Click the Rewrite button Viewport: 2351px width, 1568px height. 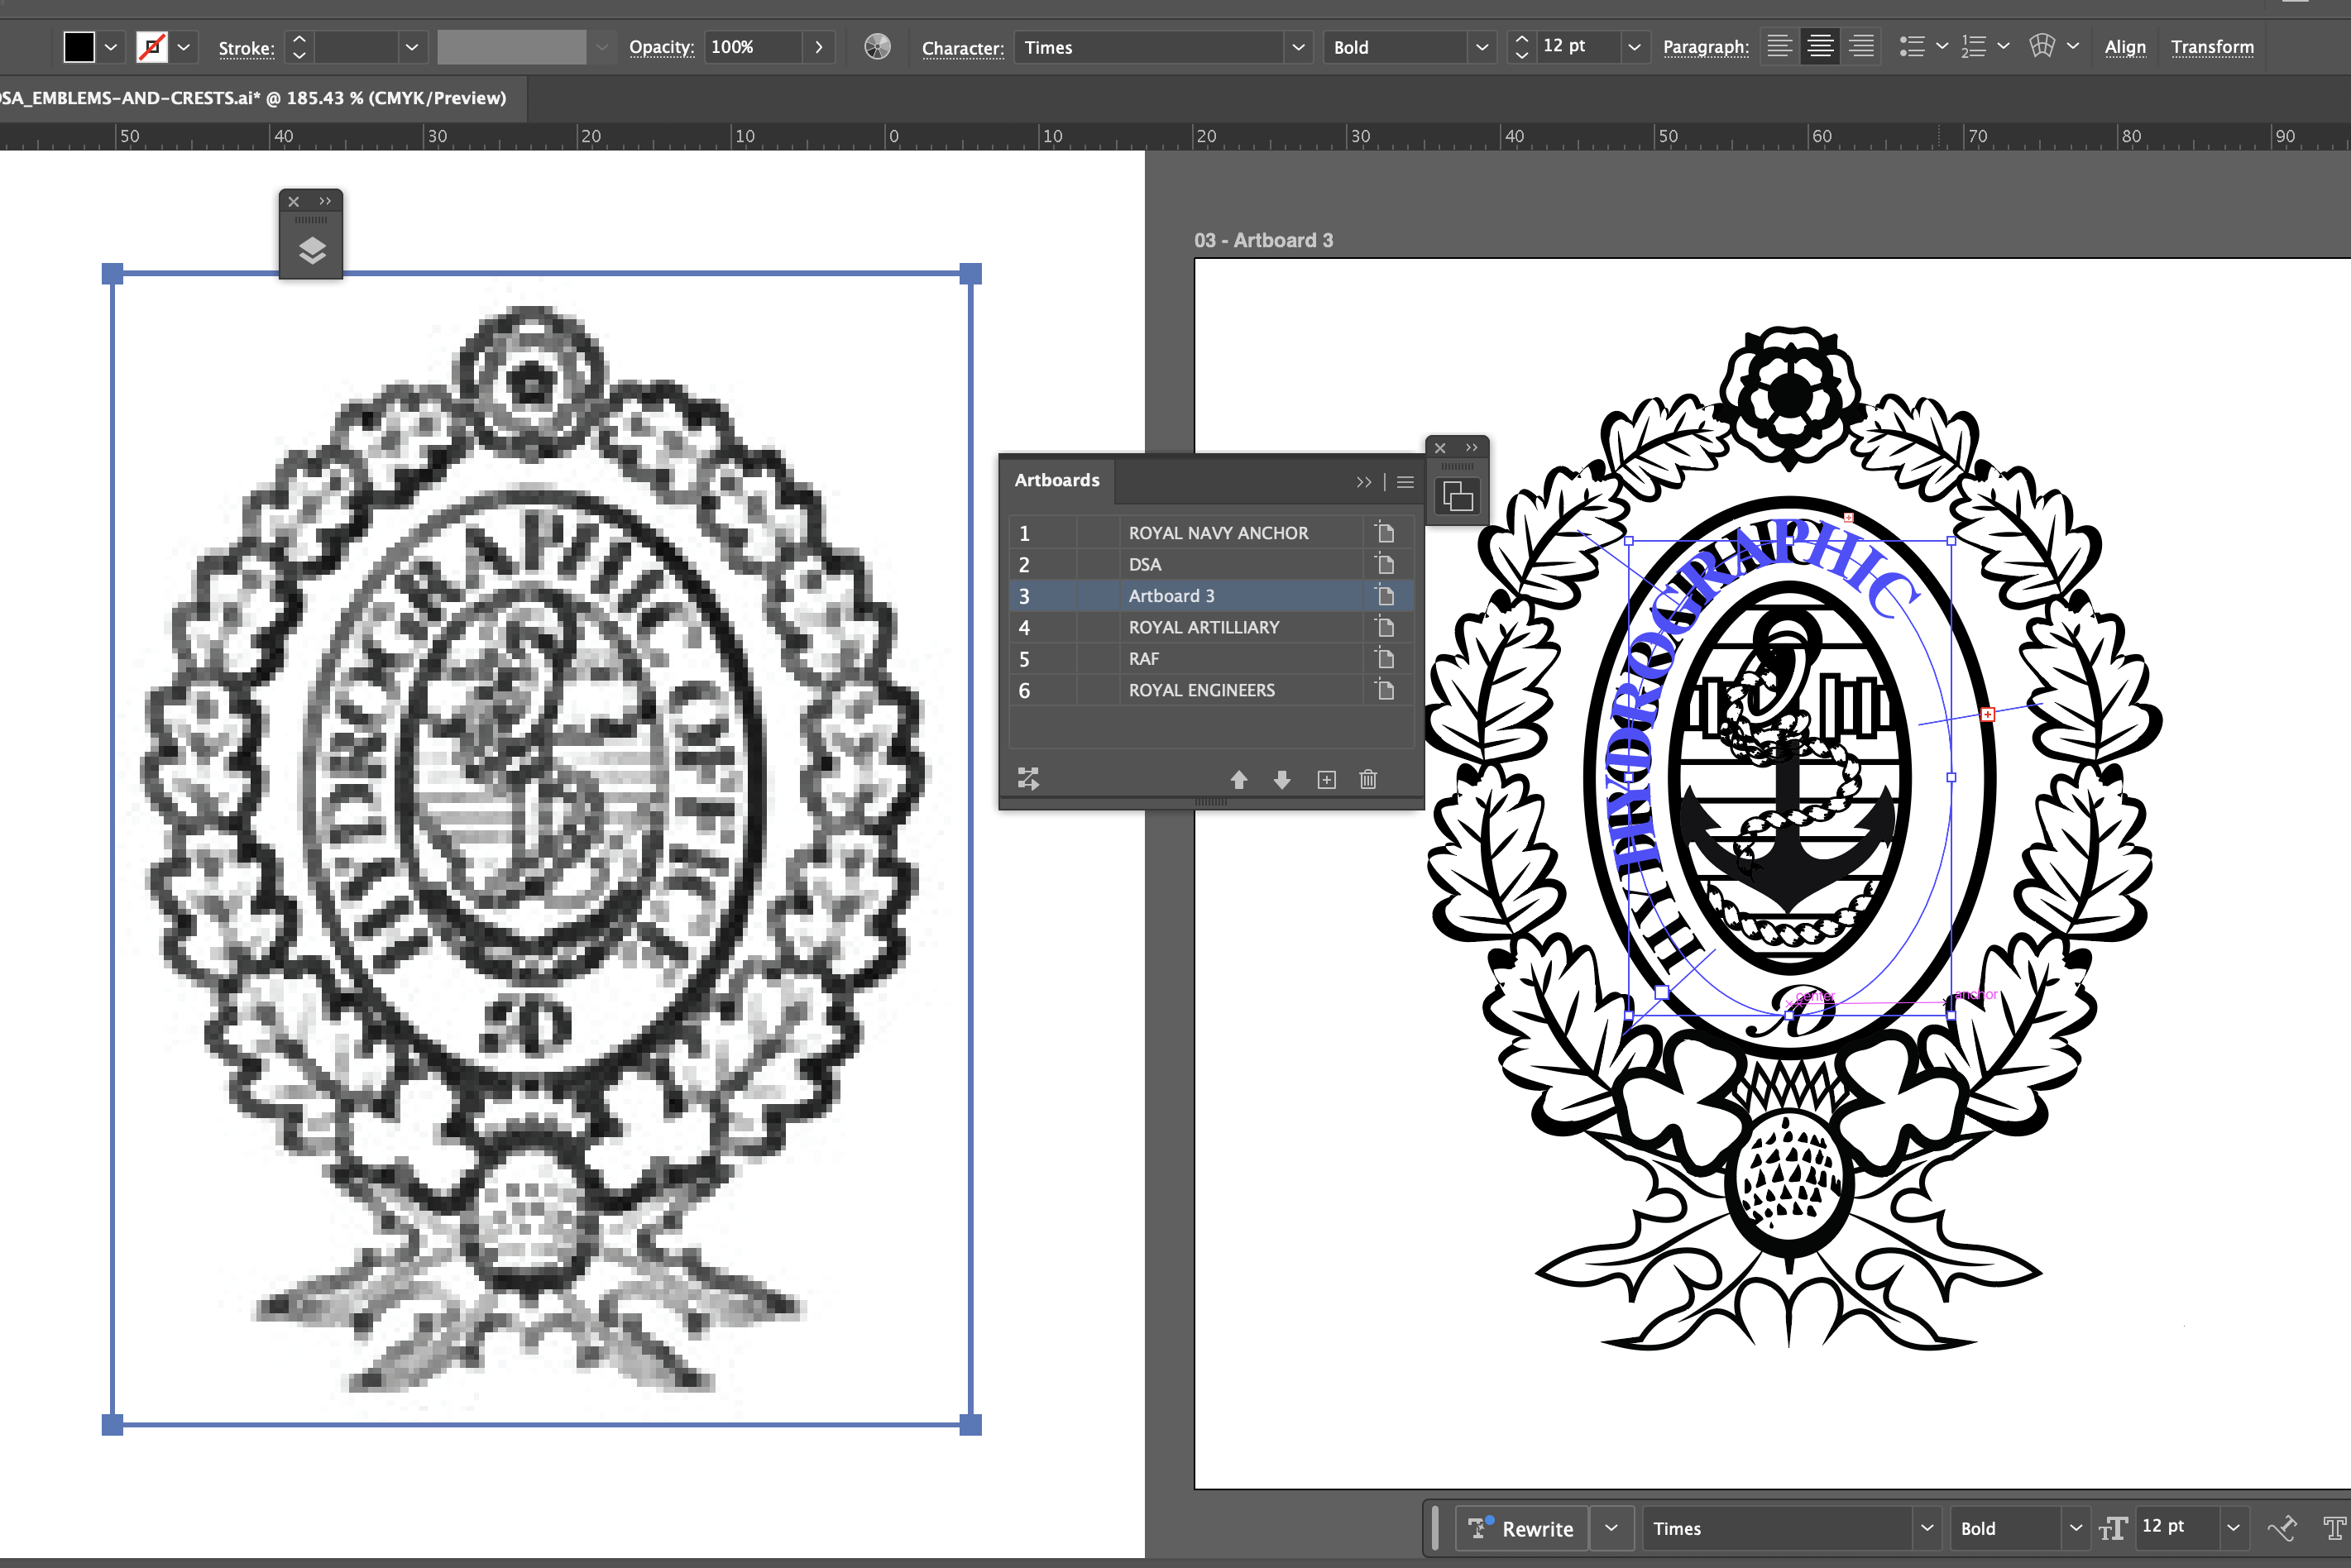point(1522,1528)
